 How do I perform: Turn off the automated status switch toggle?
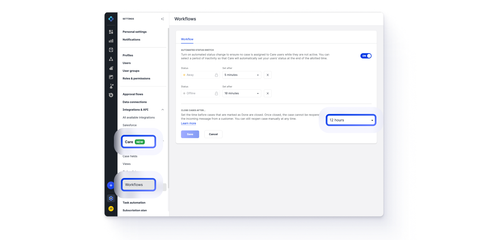pos(366,56)
